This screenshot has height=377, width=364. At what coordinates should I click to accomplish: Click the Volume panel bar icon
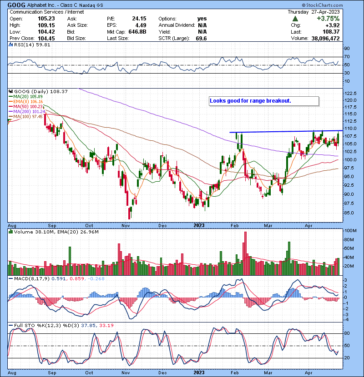click(10, 232)
